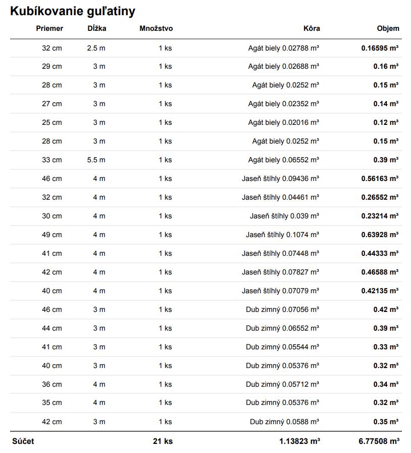
Task: Click the Súčet total row label
Action: 23,441
